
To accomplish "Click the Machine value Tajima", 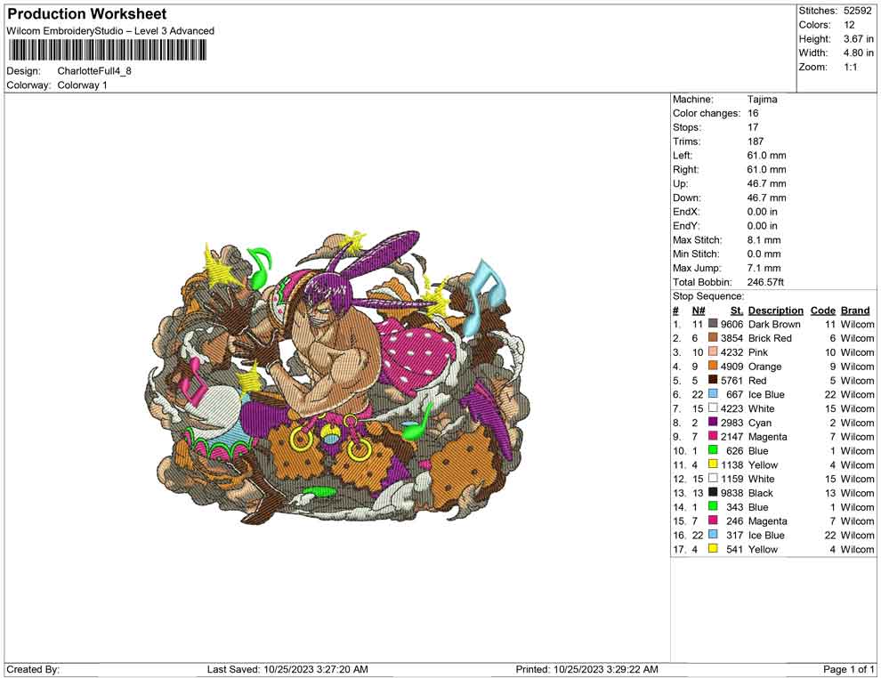I will [762, 100].
